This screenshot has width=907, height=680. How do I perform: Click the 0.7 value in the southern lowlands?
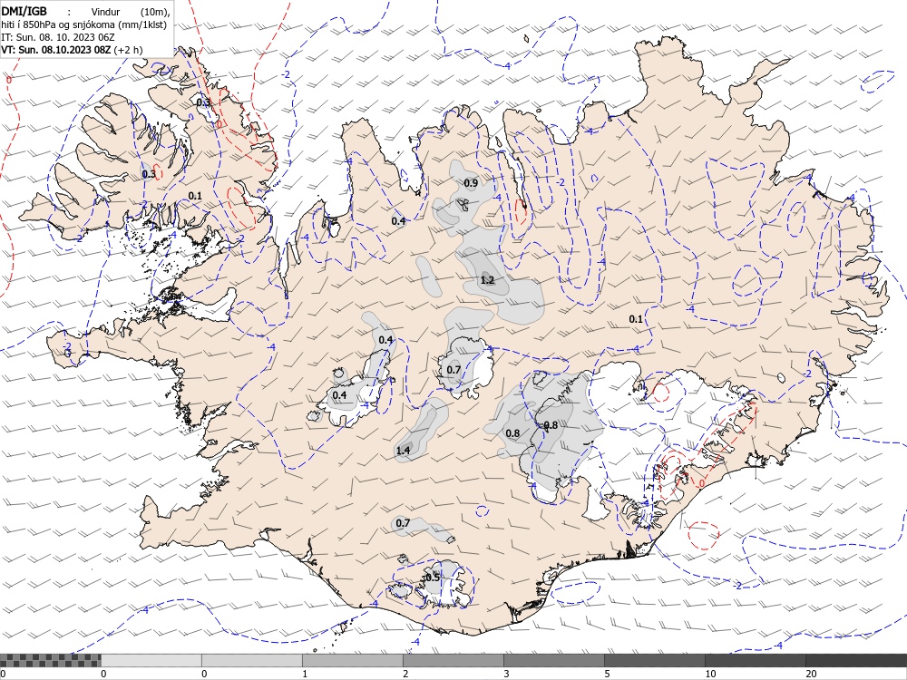tap(403, 523)
